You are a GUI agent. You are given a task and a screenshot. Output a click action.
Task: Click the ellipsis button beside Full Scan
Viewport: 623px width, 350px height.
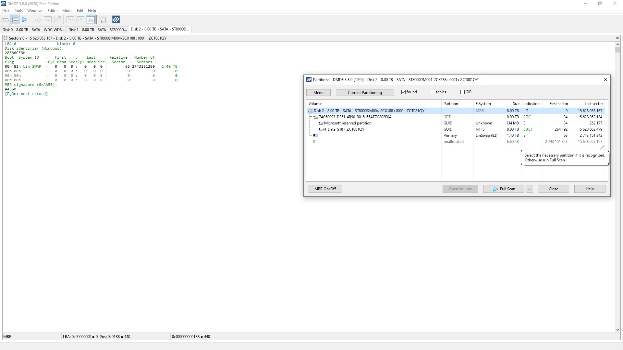tap(530, 189)
